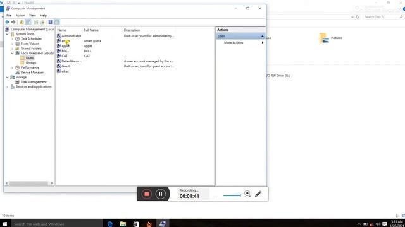Image resolution: width=405 pixels, height=227 pixels.
Task: Select the Task Scheduler clock icon
Action: (x=17, y=39)
